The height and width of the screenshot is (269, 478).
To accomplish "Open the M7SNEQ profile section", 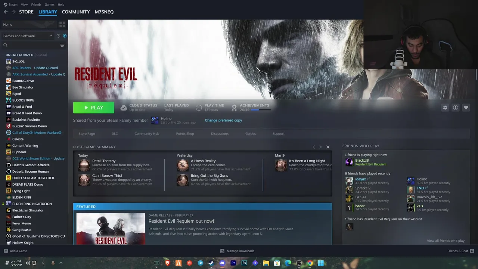I will tap(104, 12).
